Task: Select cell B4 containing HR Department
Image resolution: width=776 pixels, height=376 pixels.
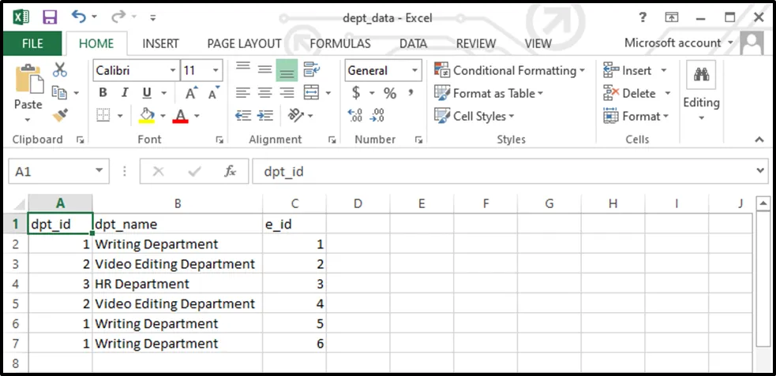Action: pos(178,284)
